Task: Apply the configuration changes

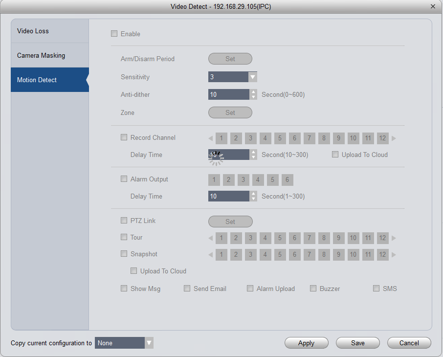Action: tap(306, 343)
